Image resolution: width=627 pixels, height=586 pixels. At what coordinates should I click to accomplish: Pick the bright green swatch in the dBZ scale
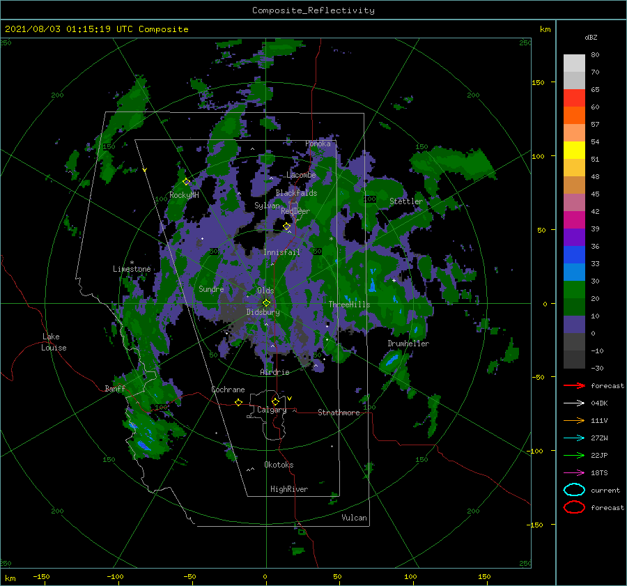[x=574, y=289]
